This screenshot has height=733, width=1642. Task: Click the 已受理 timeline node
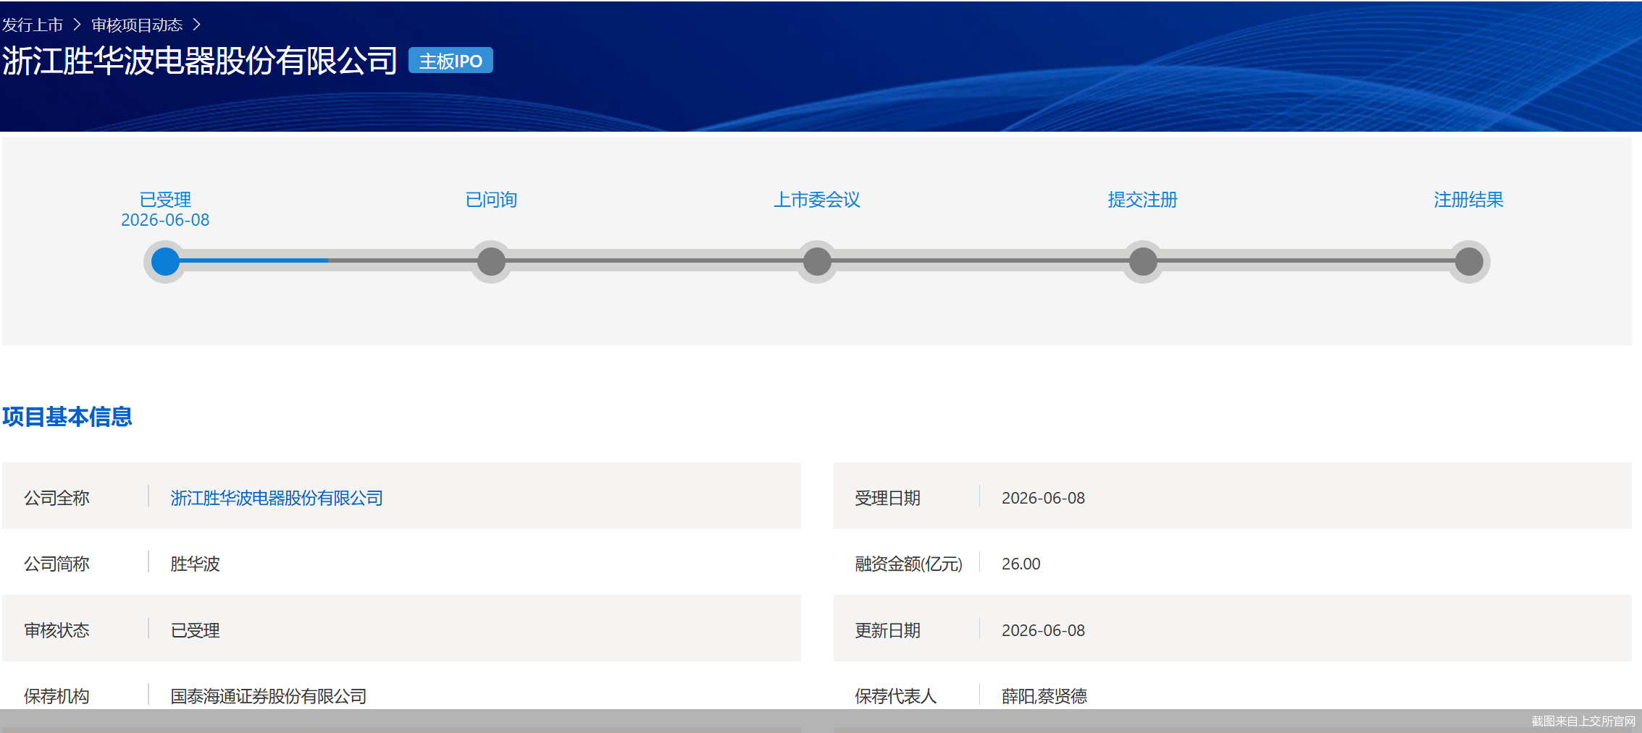(x=165, y=261)
